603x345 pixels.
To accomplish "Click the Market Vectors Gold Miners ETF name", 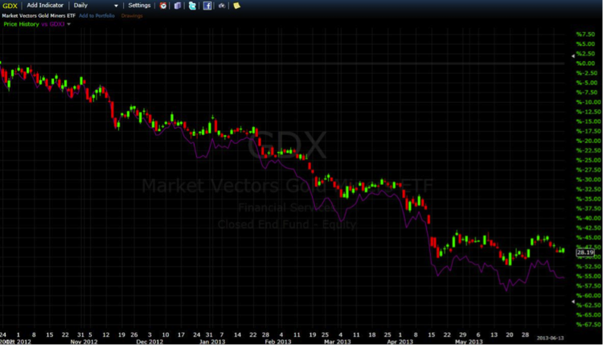I will click(x=38, y=15).
